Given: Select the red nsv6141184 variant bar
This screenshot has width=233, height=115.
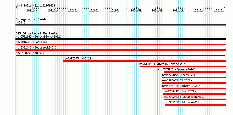Looking at the screenshot, I should 182,66.
